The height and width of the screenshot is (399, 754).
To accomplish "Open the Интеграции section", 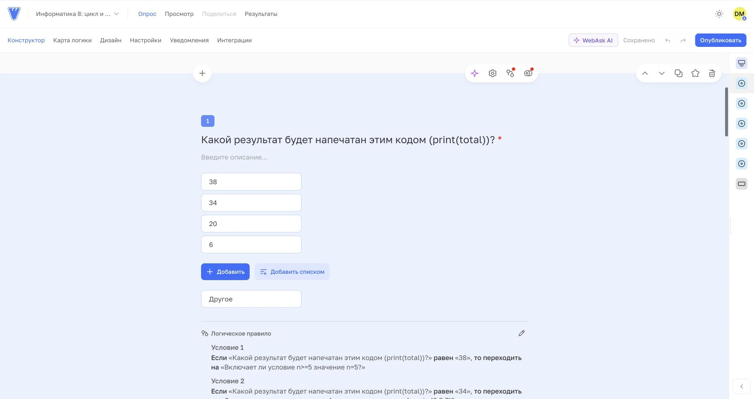I will 235,40.
